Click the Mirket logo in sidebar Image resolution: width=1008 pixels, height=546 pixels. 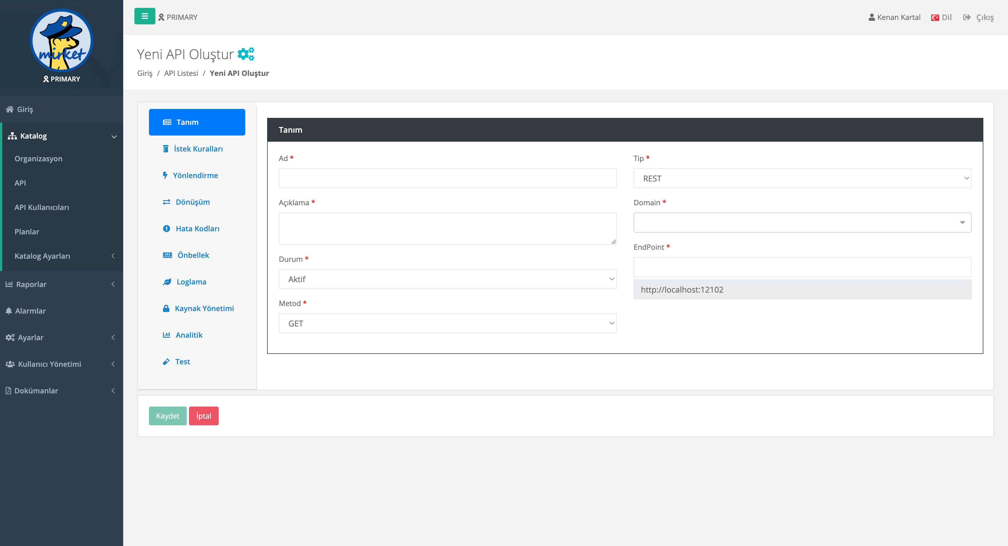[x=61, y=40]
